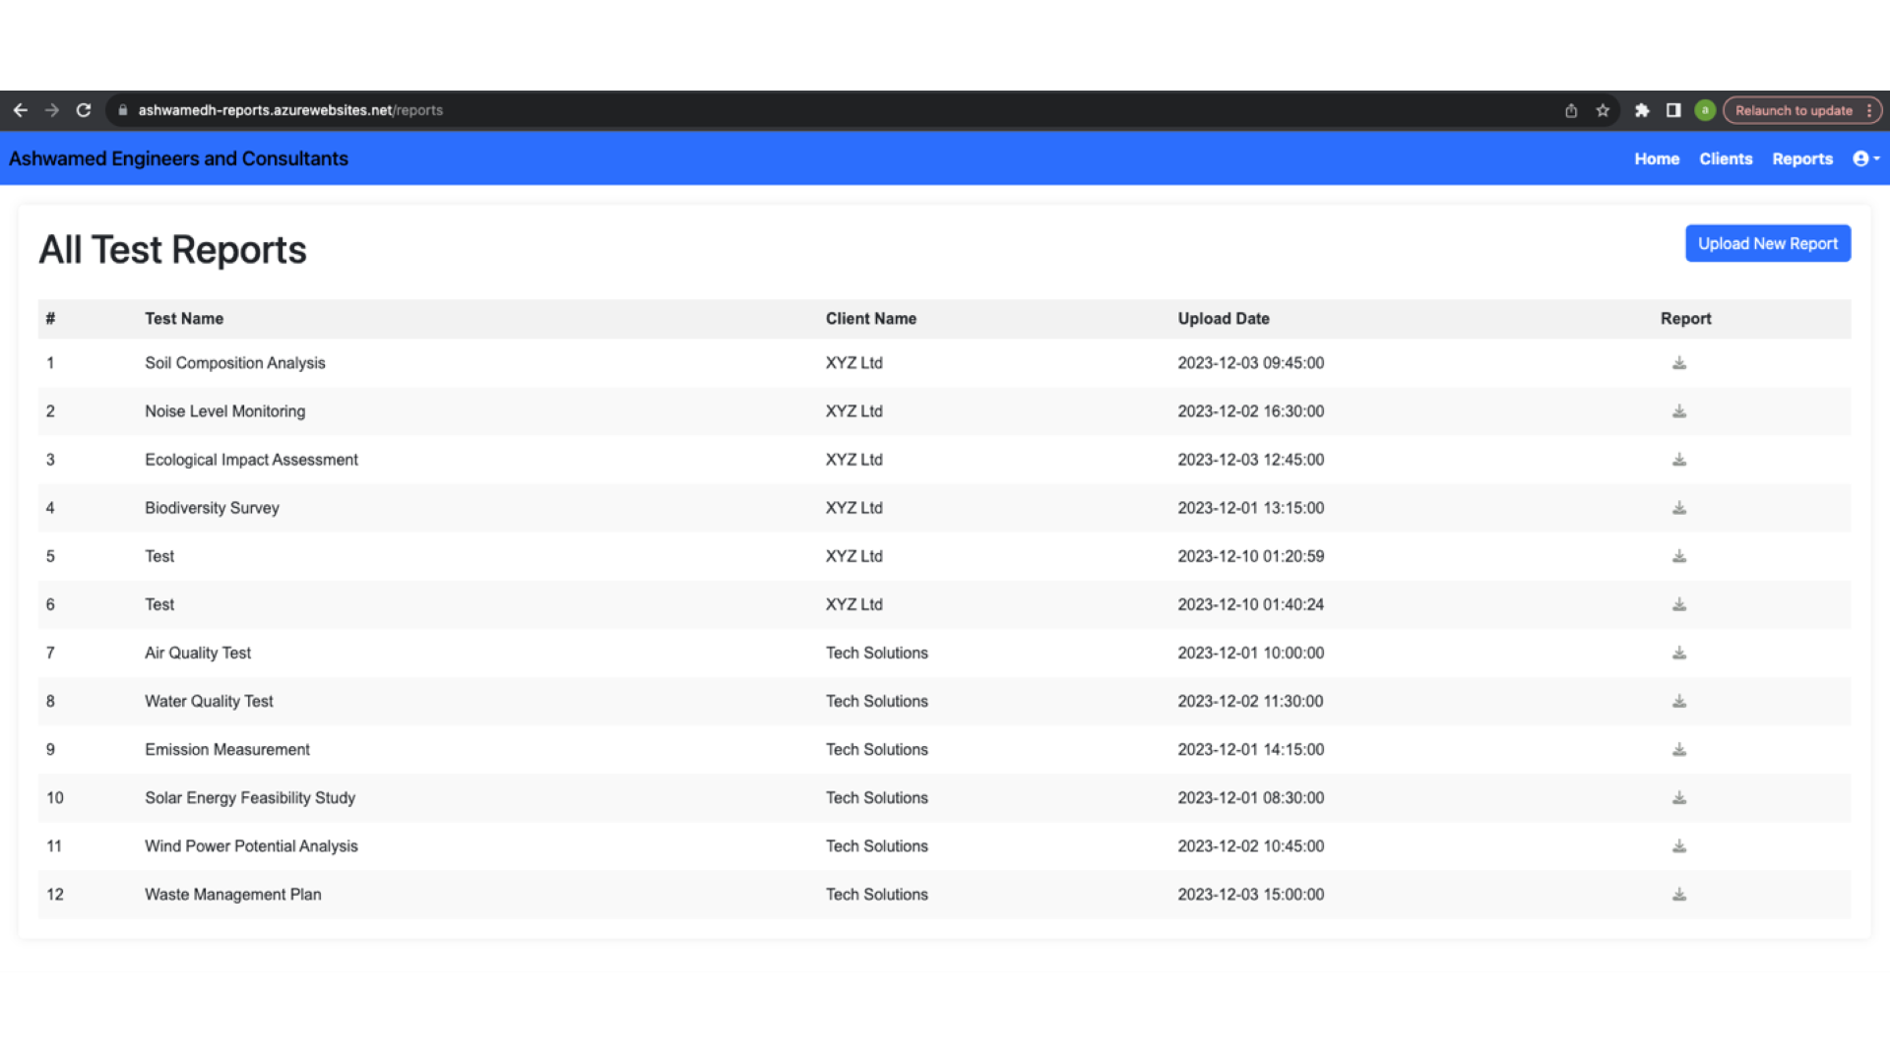1890x1063 pixels.
Task: Reload the page with refresh icon
Action: coord(84,110)
